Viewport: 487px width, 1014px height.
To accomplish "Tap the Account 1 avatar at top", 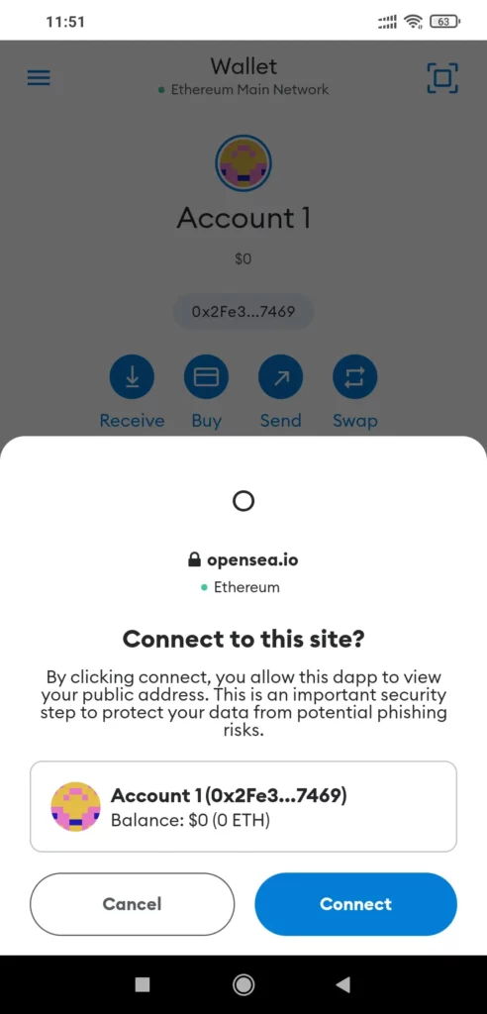I will [x=243, y=163].
